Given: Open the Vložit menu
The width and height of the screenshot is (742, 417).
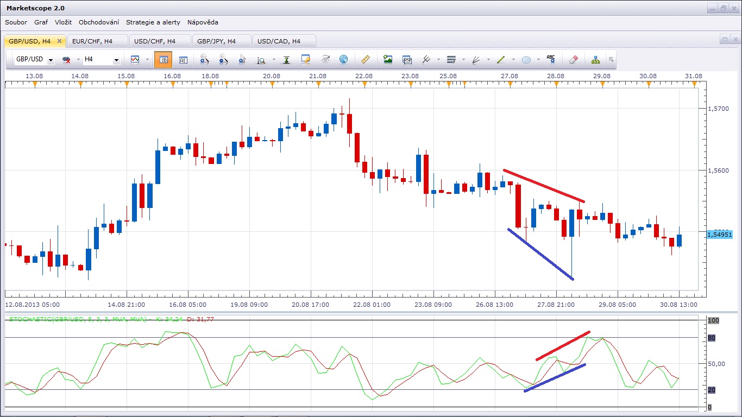Looking at the screenshot, I should [x=64, y=22].
